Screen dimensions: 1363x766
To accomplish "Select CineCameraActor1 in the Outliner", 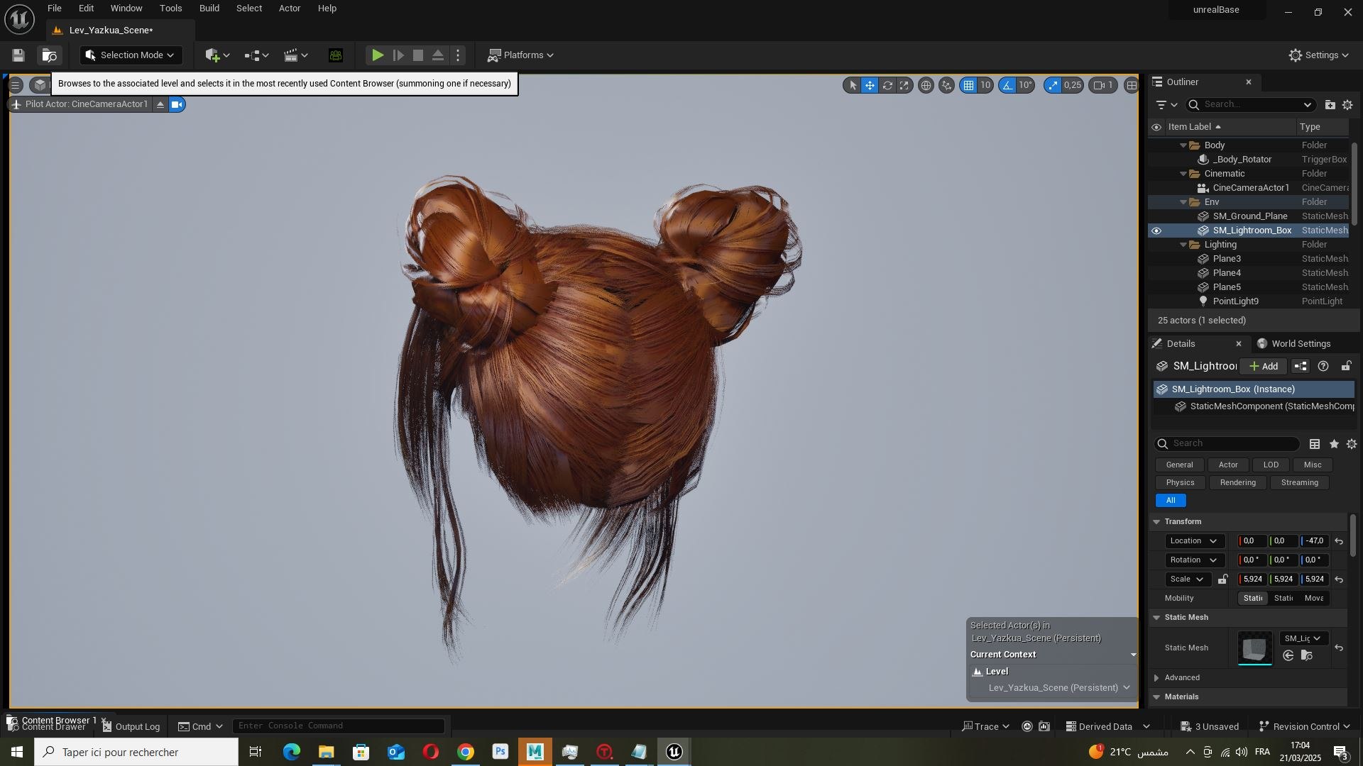I will 1249,188.
